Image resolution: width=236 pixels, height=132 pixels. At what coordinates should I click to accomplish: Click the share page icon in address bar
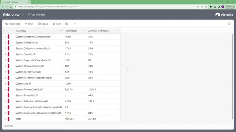coord(202,7)
